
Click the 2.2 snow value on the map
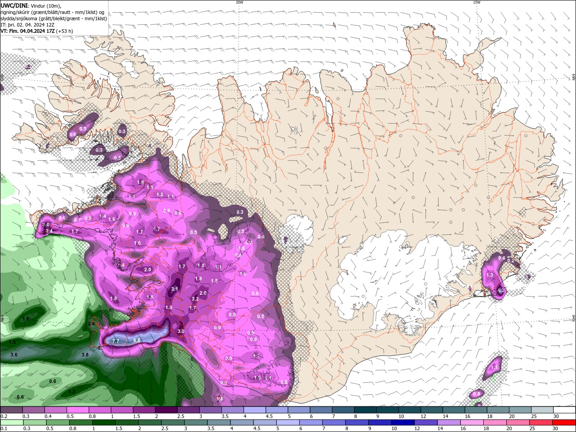[195, 299]
